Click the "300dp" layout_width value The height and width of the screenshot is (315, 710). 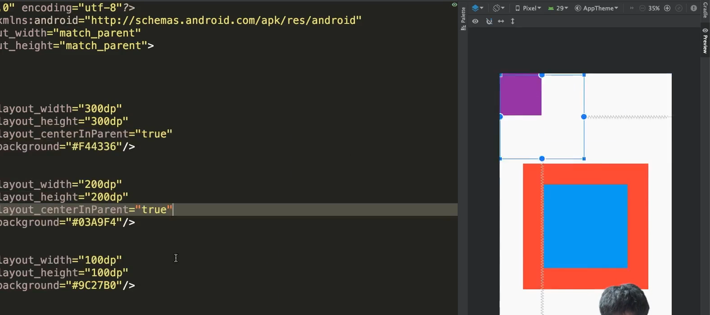click(100, 109)
